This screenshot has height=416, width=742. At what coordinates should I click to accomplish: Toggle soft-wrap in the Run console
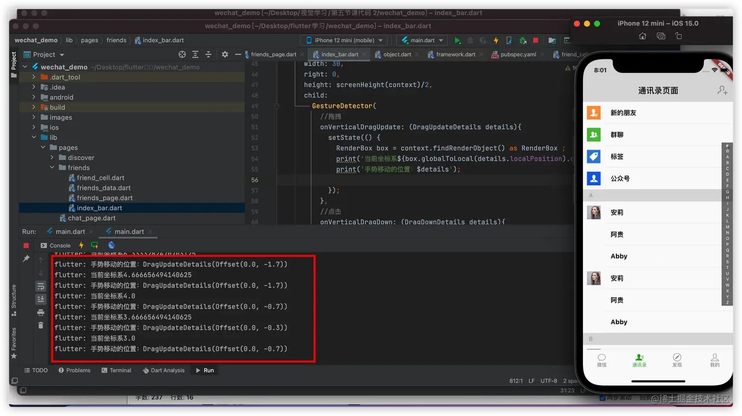click(x=41, y=286)
